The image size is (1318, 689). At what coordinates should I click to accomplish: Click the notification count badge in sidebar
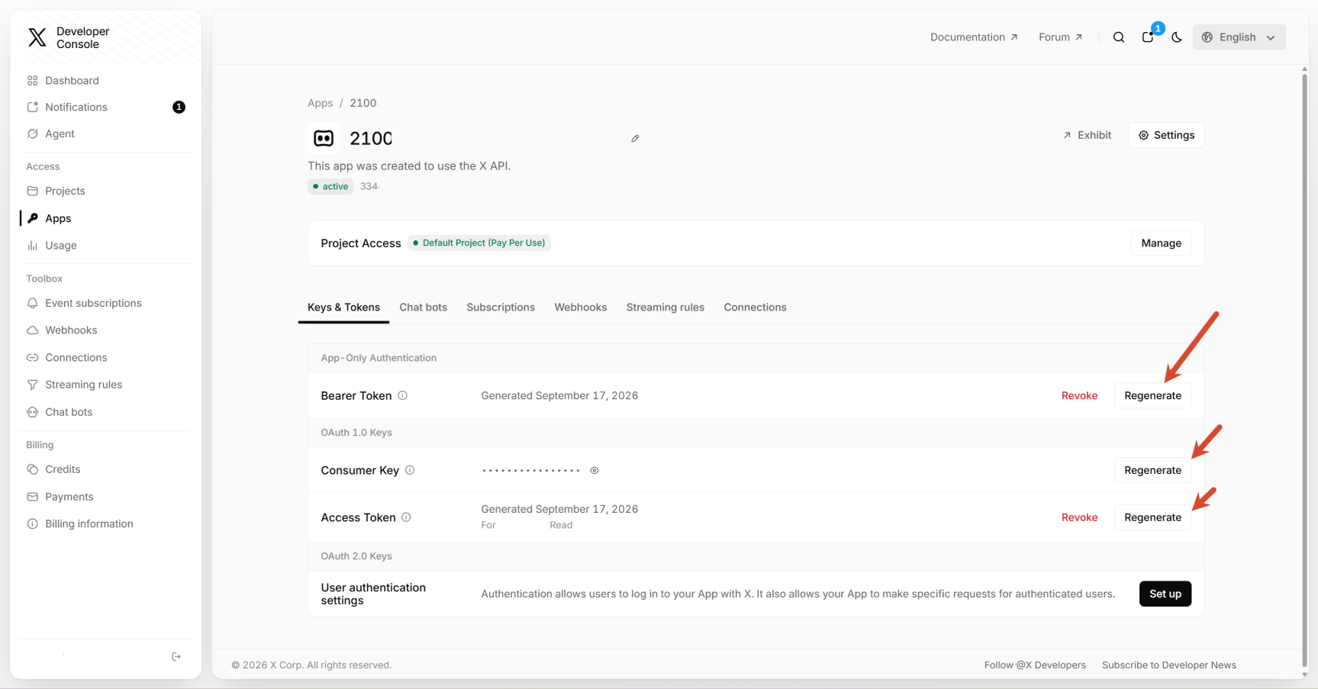(x=179, y=108)
